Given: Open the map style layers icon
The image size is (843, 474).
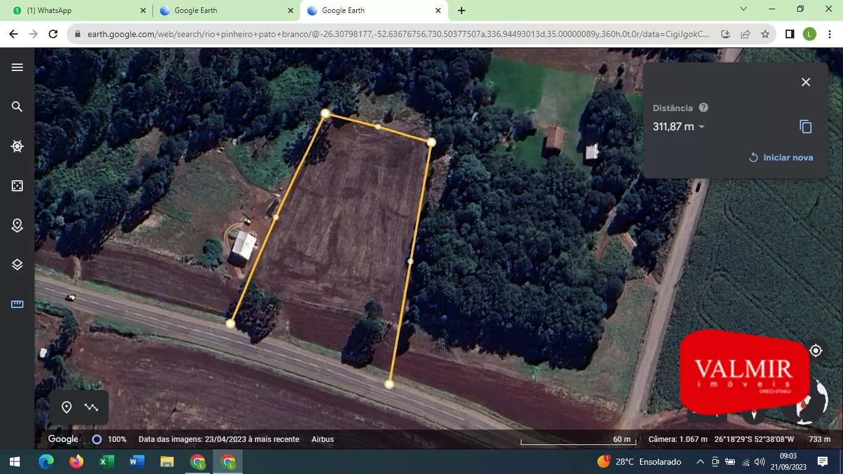Looking at the screenshot, I should tap(17, 265).
